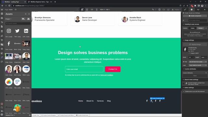This screenshot has height=117, width=208.
Task: Open the help icon at sidebar bottom
Action: click(x=2, y=114)
